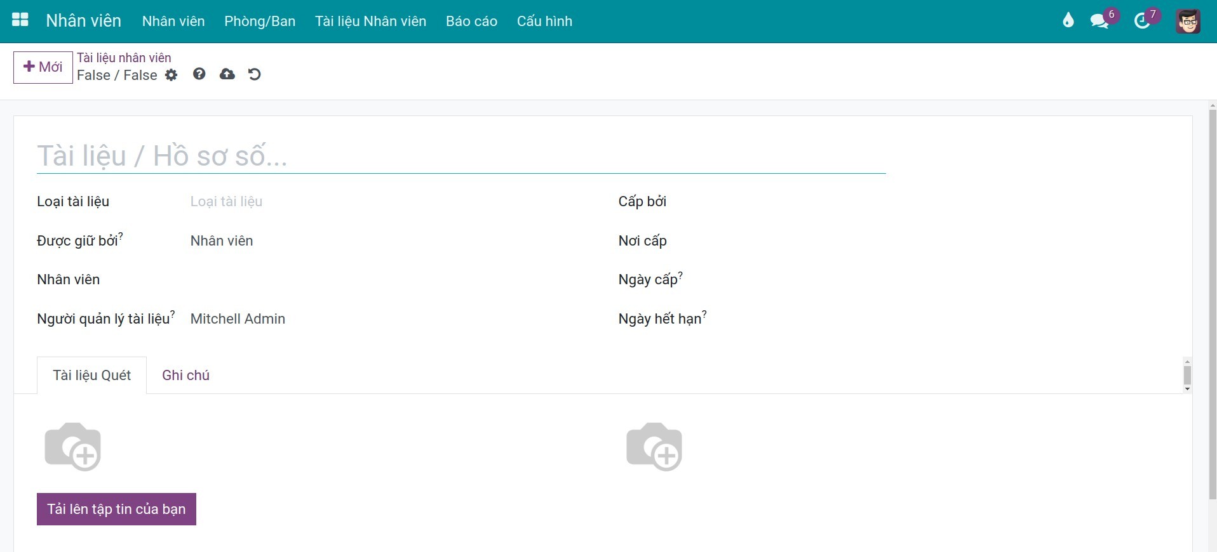
Task: Click the main page vertical scrollbar
Action: pos(1213,305)
